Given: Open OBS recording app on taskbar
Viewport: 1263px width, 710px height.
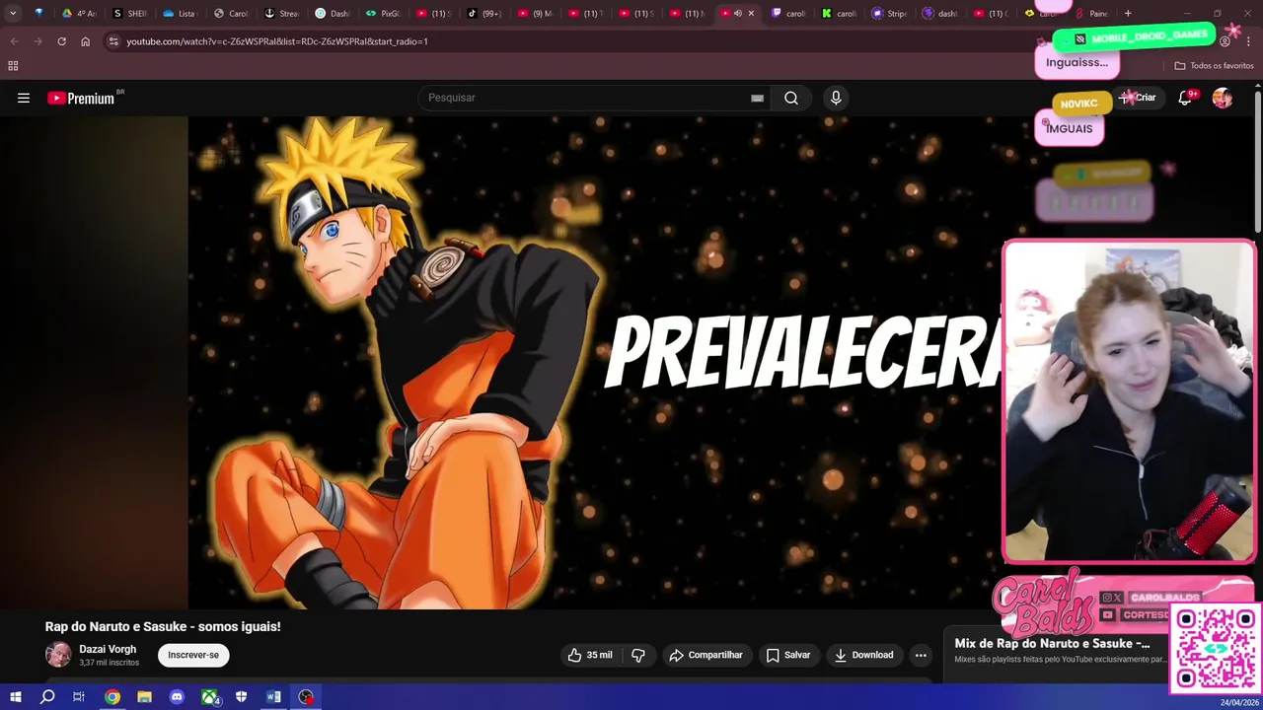Looking at the screenshot, I should 306,697.
